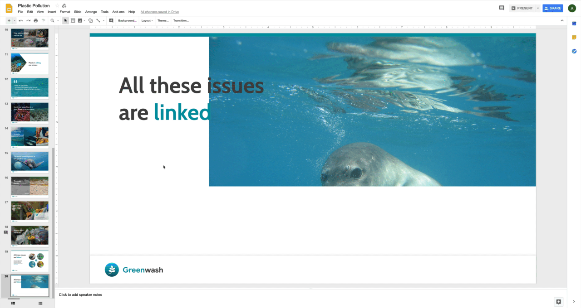Open the zoom level dropdown arrow
The width and height of the screenshot is (581, 308).
58,20
